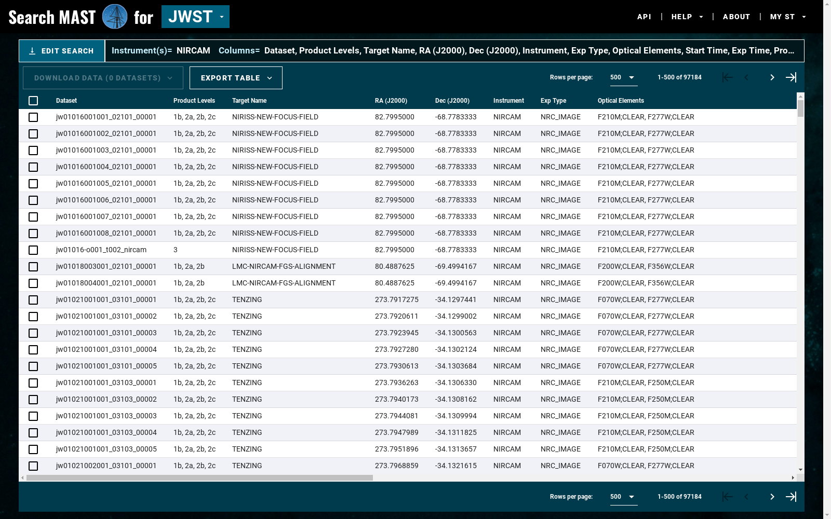
Task: Click the API link
Action: [644, 17]
